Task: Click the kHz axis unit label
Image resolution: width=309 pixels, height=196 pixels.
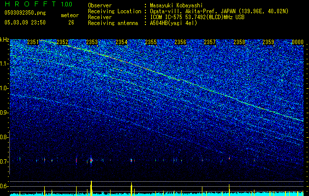Action: [4, 40]
